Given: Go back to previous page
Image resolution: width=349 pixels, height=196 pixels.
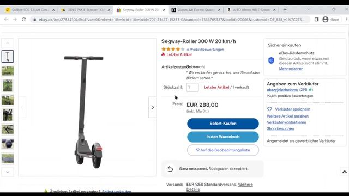Looking at the screenshot, I should coord(6,20).
